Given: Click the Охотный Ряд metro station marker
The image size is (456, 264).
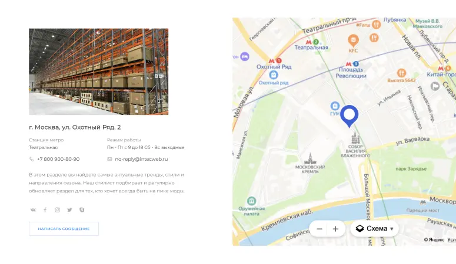Looking at the screenshot, I should (x=275, y=60).
